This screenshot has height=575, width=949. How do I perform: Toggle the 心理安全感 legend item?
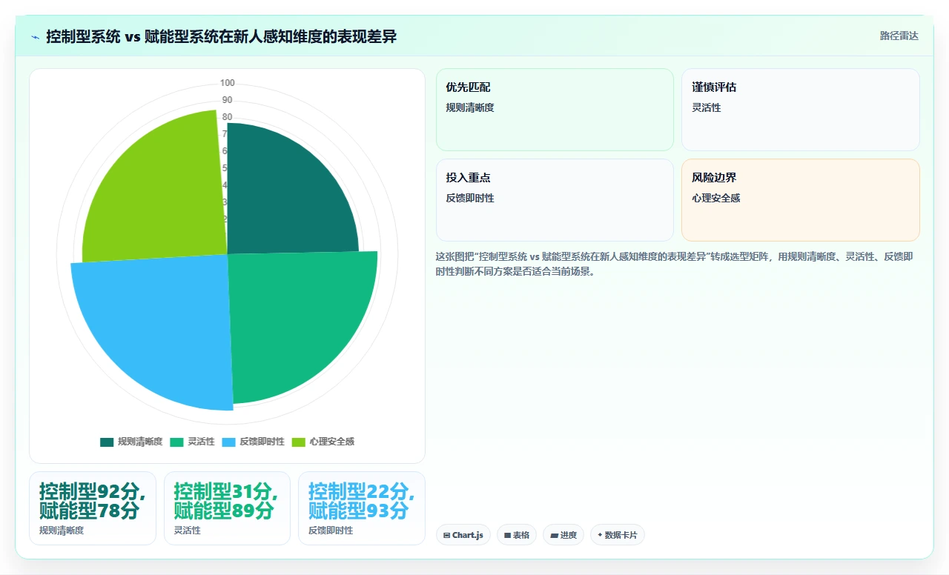pos(323,442)
